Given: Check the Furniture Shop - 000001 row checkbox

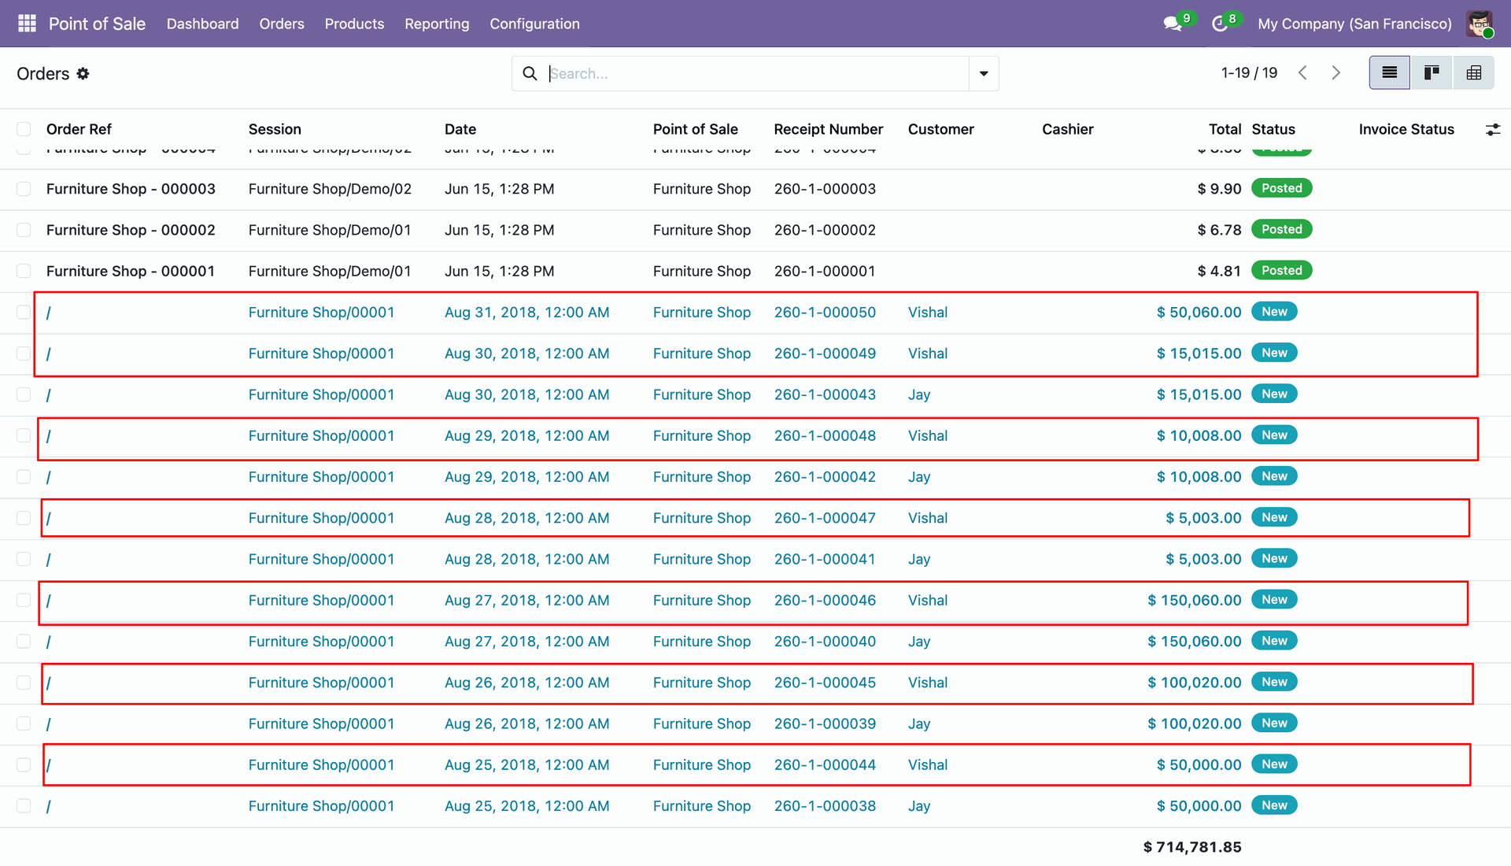Looking at the screenshot, I should coord(24,271).
